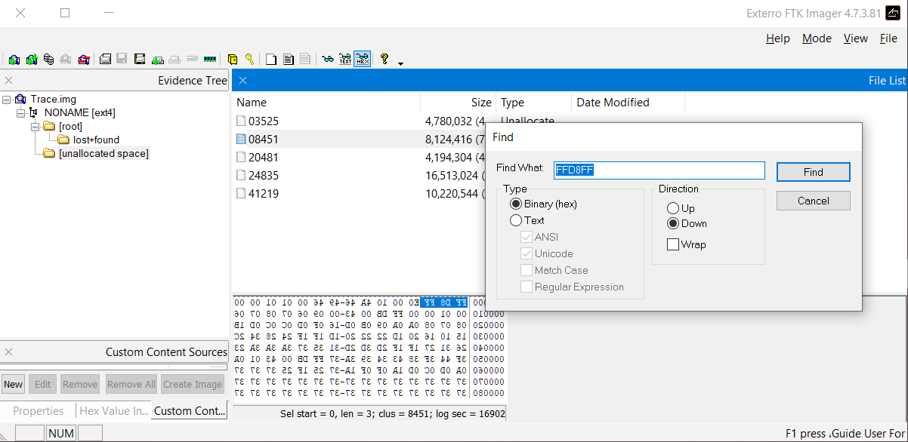Collapse the NONAME [ext4] partition node

[20, 113]
